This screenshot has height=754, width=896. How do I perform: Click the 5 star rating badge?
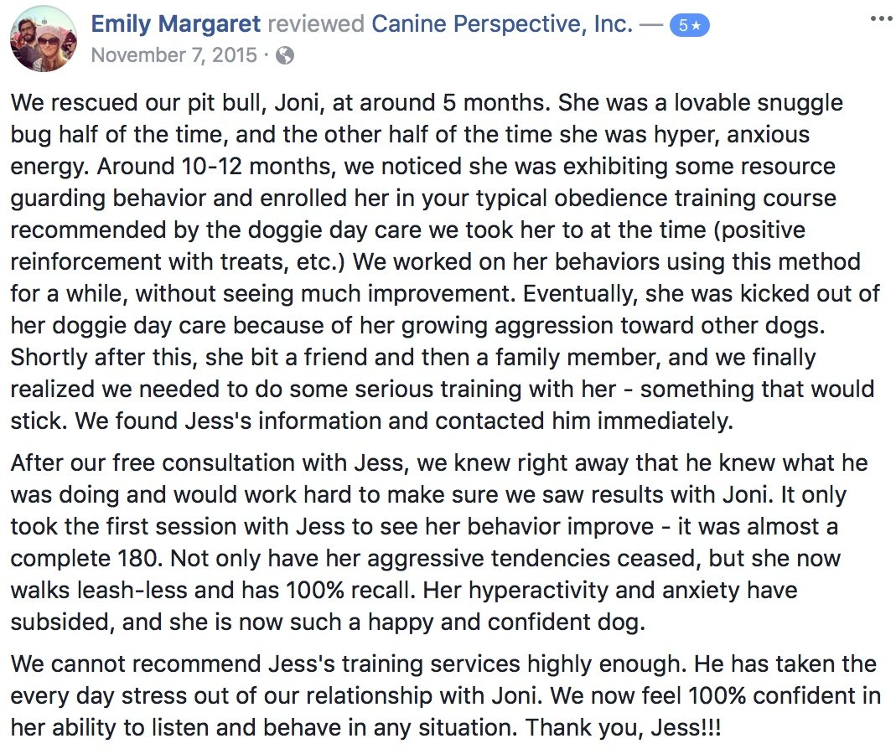[x=690, y=26]
